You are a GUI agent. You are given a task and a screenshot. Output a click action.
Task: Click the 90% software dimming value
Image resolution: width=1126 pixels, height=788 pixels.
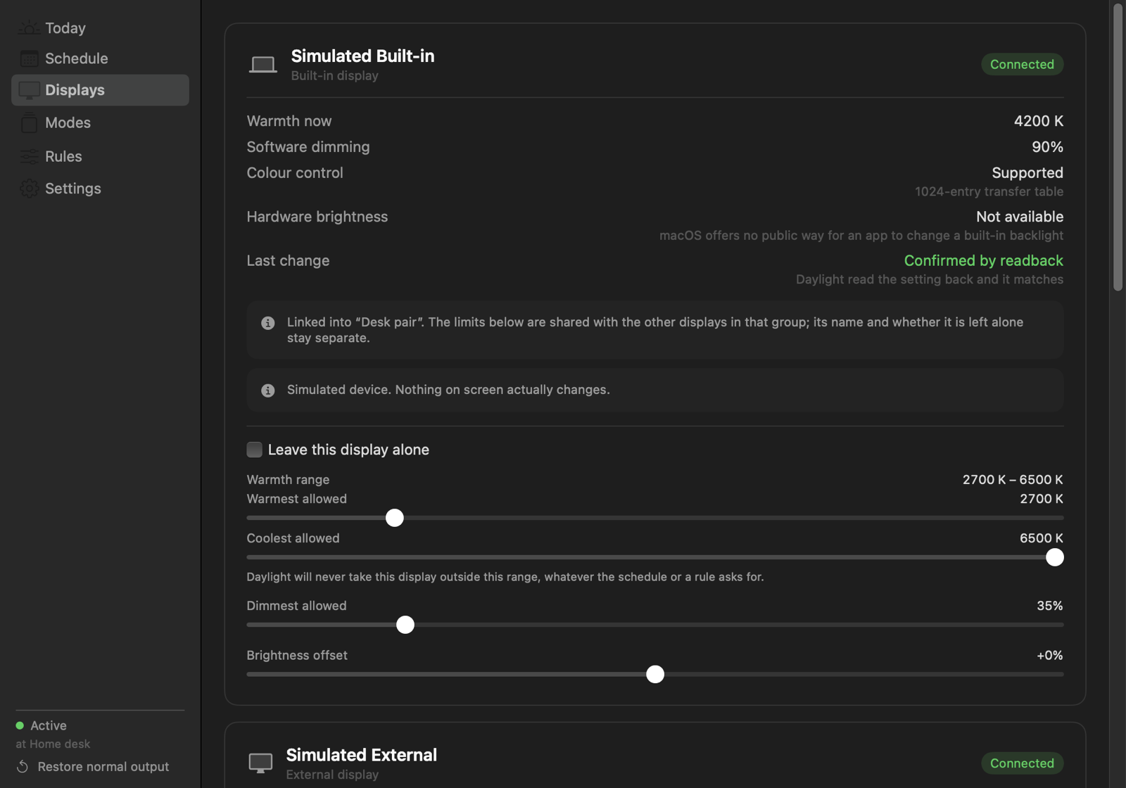point(1047,147)
